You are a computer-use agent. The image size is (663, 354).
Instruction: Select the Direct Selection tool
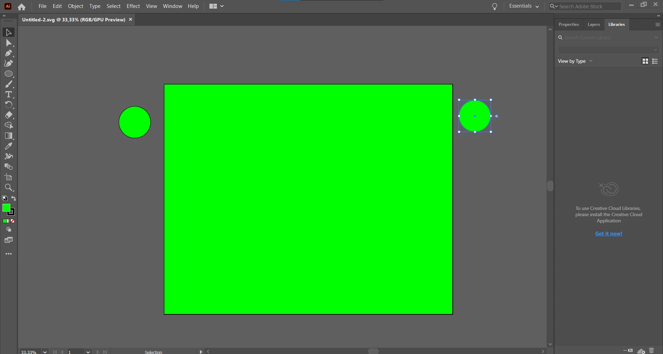pos(9,43)
